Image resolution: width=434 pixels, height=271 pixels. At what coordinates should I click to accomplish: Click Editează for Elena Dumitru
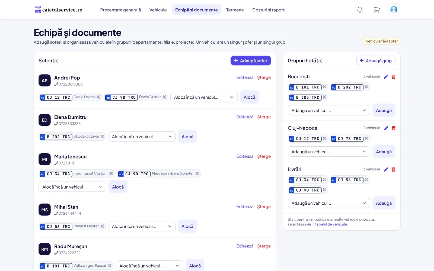(x=245, y=117)
